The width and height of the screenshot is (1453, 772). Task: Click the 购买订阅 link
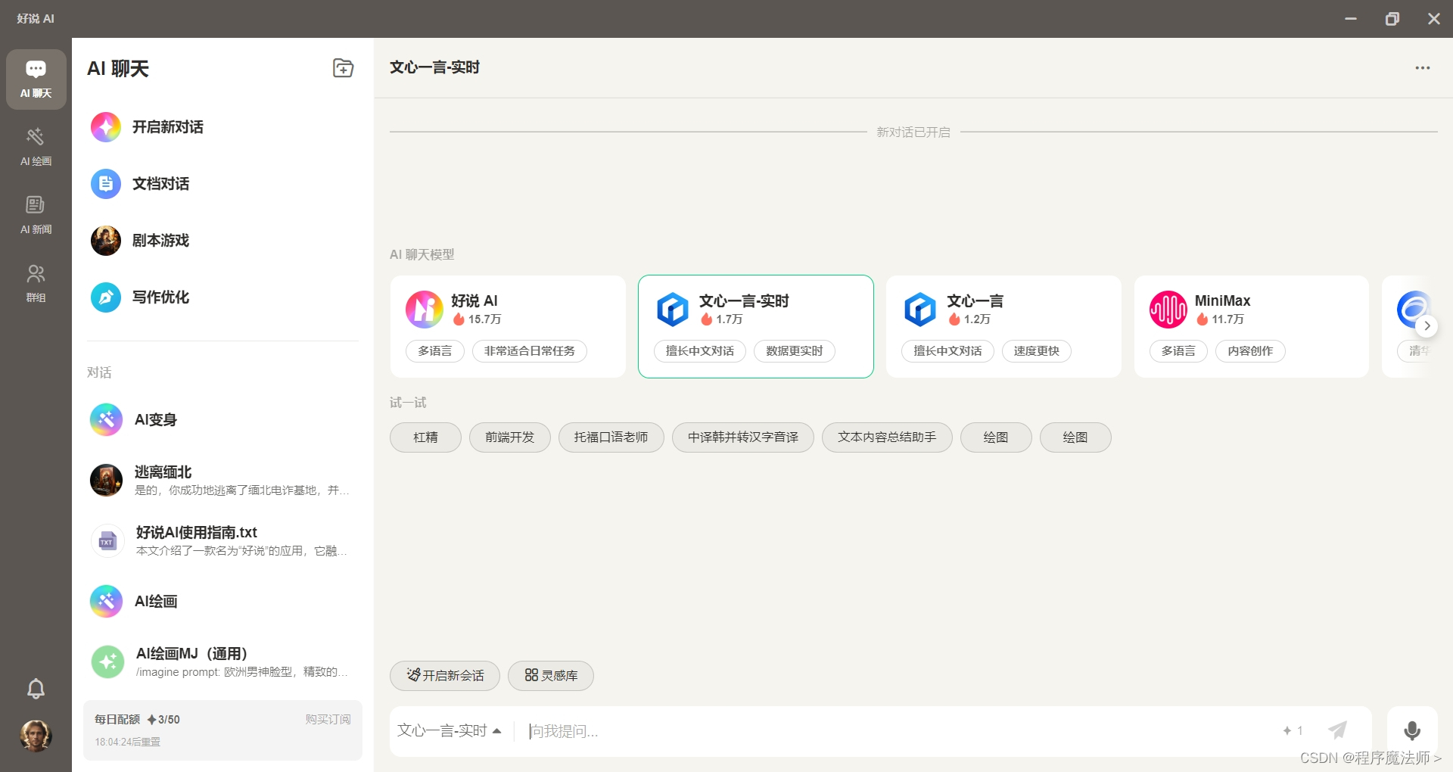pyautogui.click(x=328, y=719)
